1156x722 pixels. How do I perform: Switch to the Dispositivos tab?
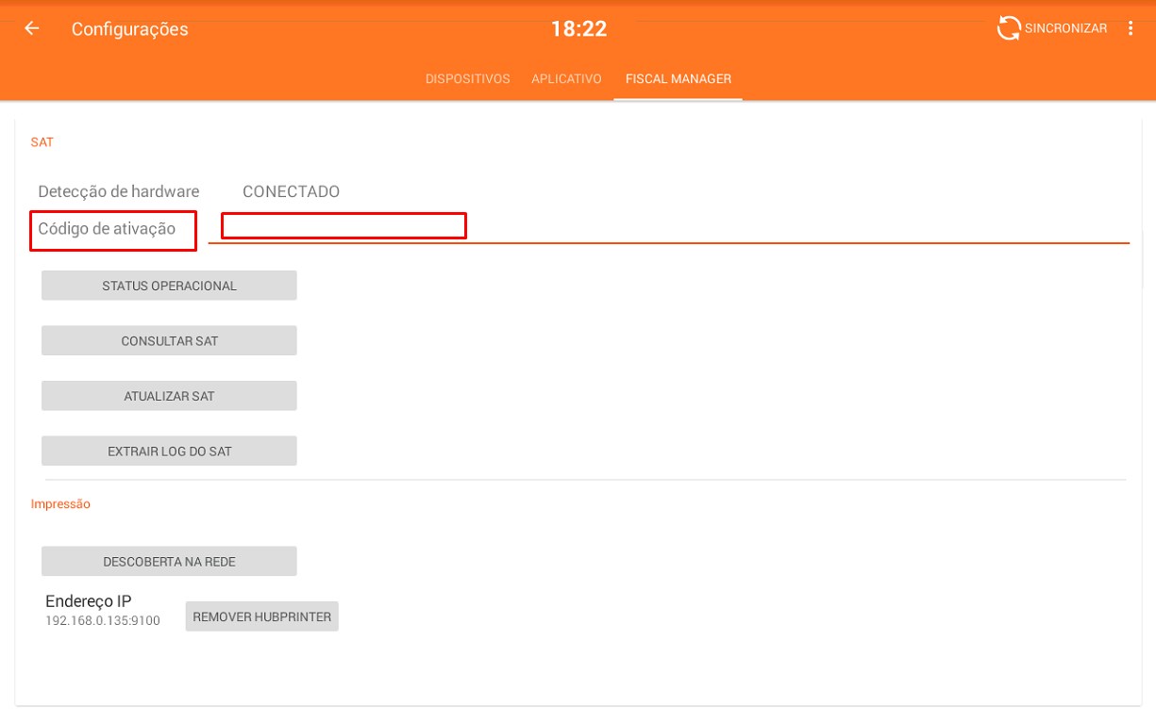(x=468, y=79)
